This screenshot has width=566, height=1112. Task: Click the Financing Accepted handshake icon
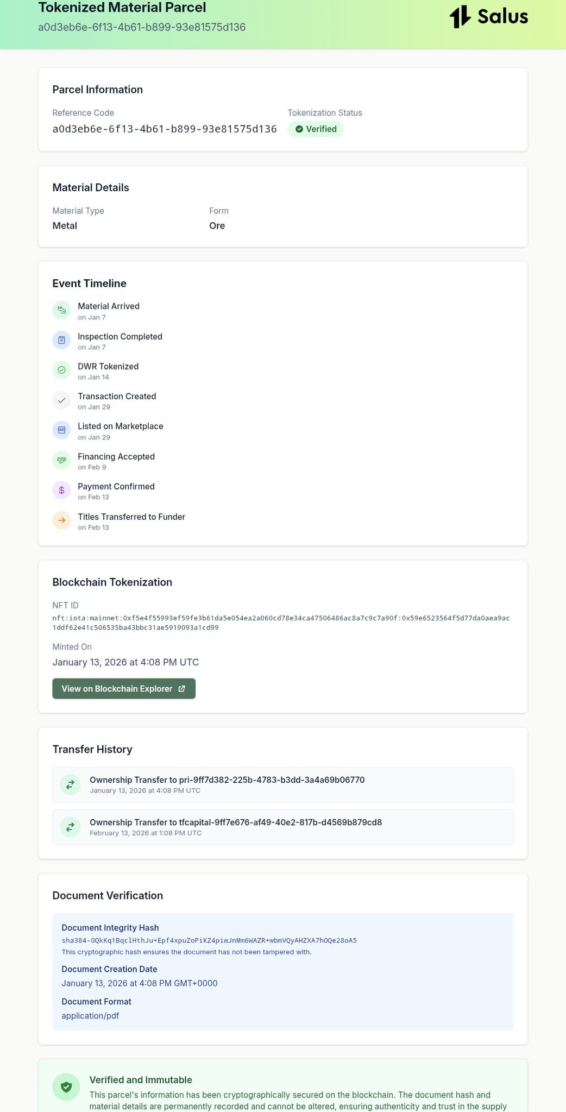click(62, 460)
